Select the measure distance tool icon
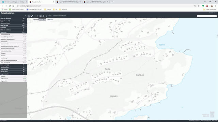Screen dimensions: 218x122 [35, 16]
